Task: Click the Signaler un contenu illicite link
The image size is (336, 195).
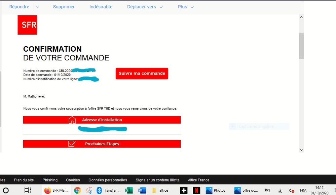Action: (x=157, y=180)
